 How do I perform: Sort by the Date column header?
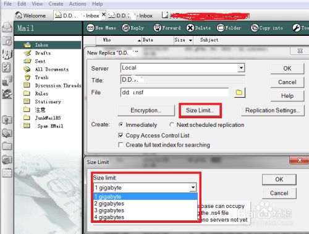pos(148,40)
